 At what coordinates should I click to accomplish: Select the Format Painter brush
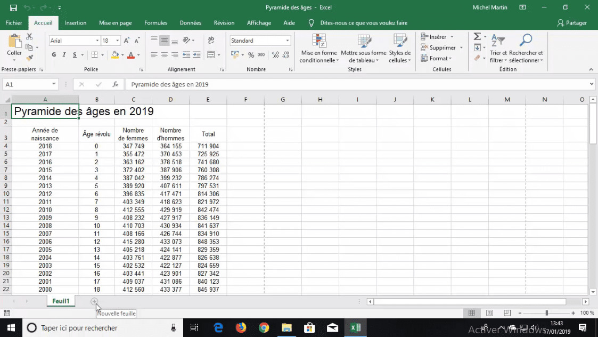[29, 58]
